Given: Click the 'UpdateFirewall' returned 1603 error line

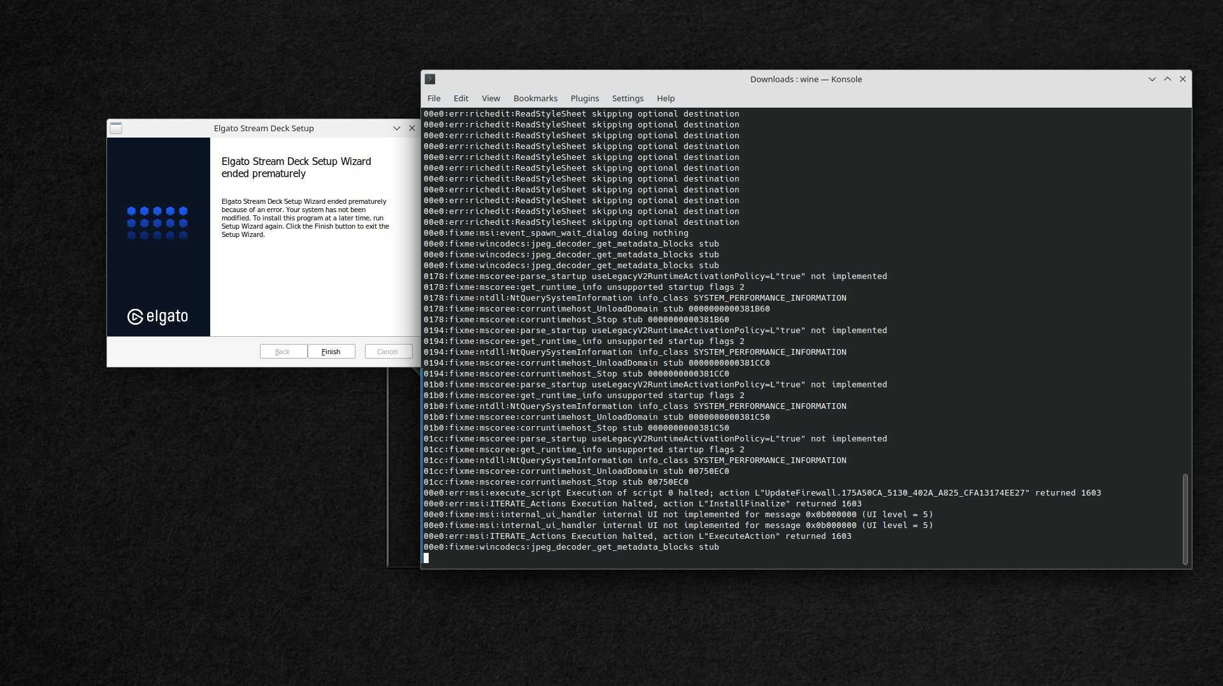Looking at the screenshot, I should tap(762, 493).
